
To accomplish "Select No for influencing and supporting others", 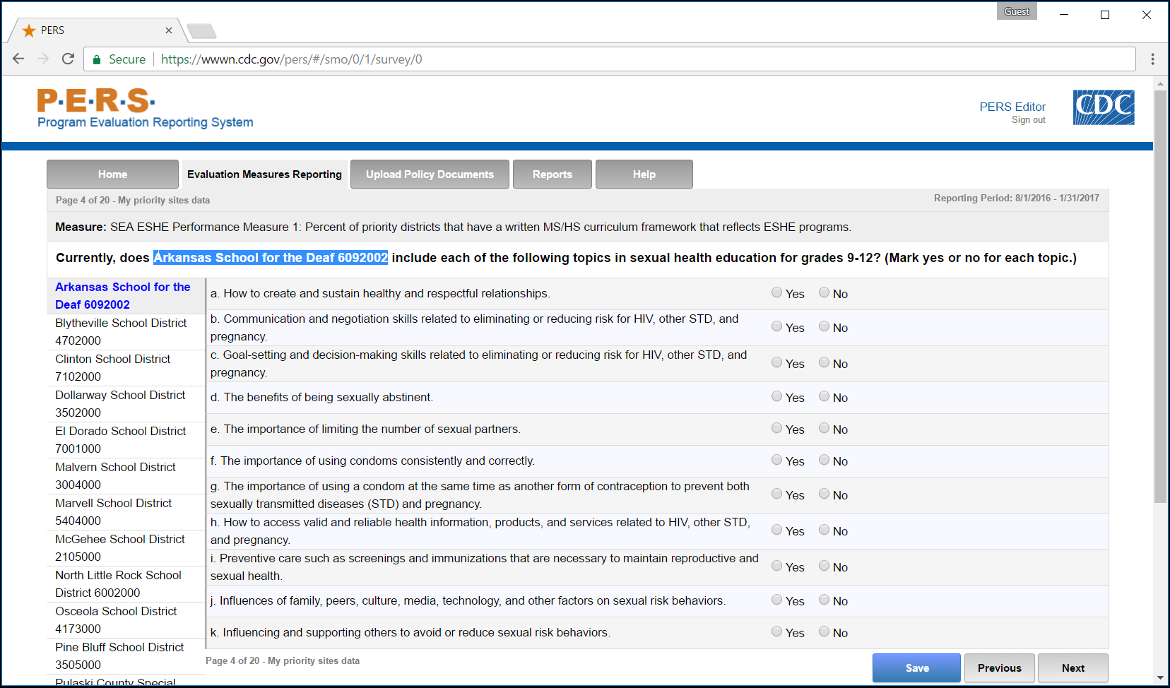I will point(824,631).
